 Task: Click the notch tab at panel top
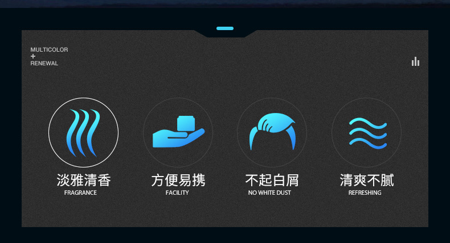(x=225, y=33)
